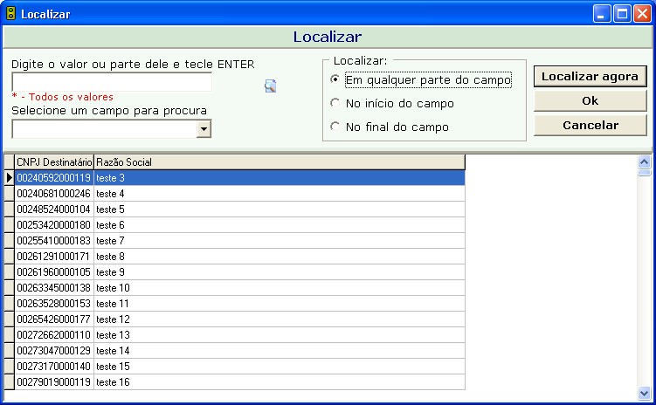Image resolution: width=656 pixels, height=405 pixels.
Task: Maximize the Localizar window
Action: pyautogui.click(x=623, y=14)
